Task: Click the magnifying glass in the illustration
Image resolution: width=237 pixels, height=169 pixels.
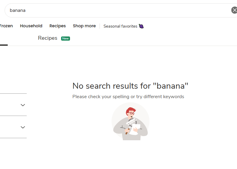Action: (x=131, y=122)
